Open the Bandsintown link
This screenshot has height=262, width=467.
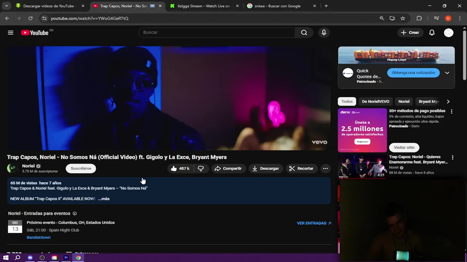pyautogui.click(x=39, y=237)
